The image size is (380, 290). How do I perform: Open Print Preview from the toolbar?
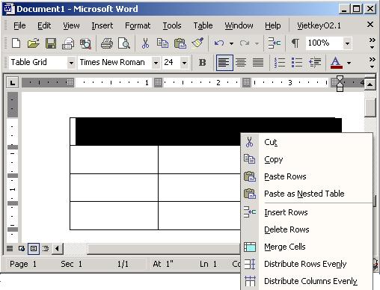click(x=124, y=43)
